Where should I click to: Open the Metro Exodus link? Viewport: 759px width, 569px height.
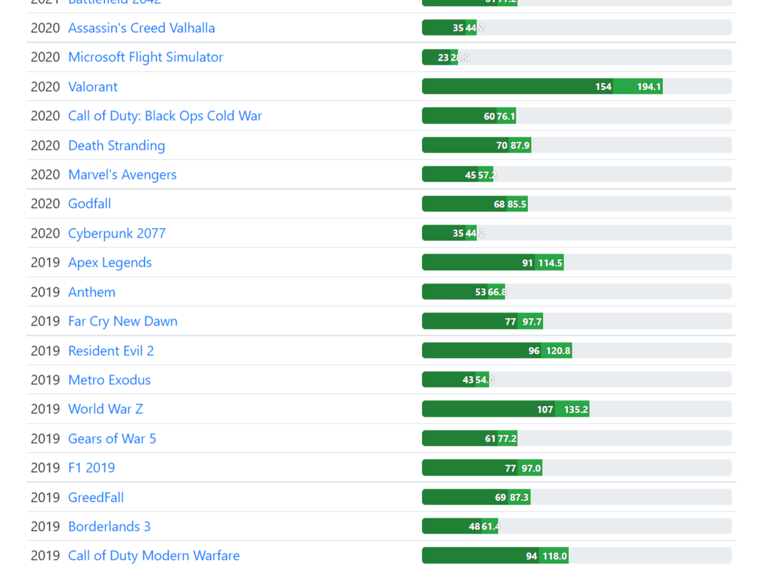click(109, 380)
